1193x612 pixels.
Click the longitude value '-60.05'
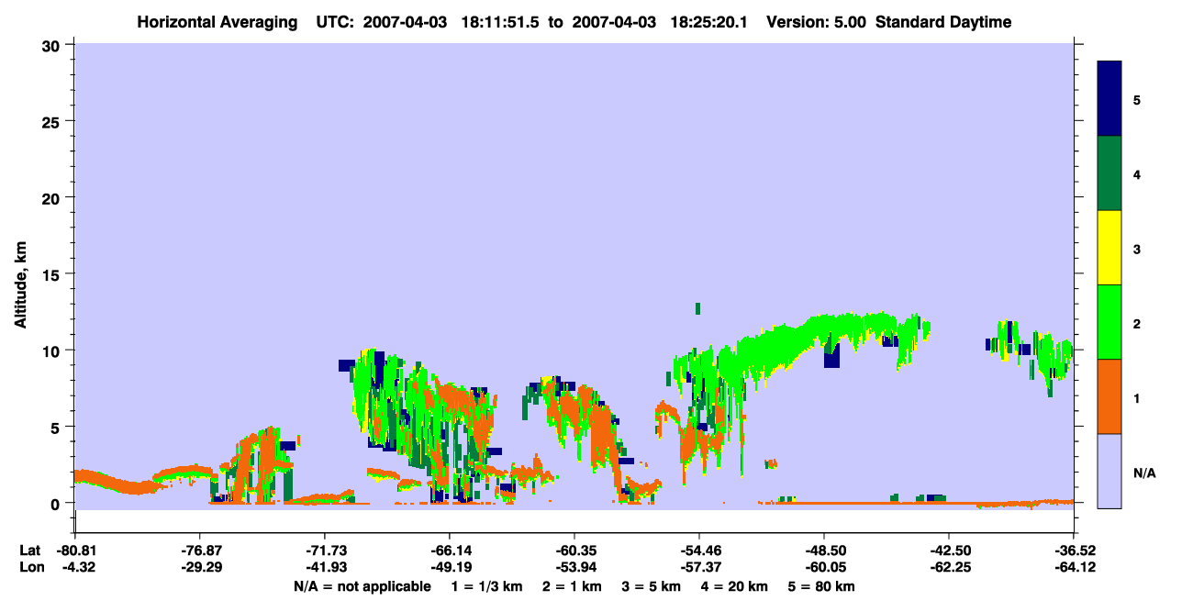824,566
